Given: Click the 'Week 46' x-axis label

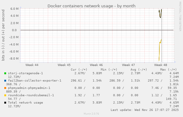Looking at the screenshot, I should (96, 65).
